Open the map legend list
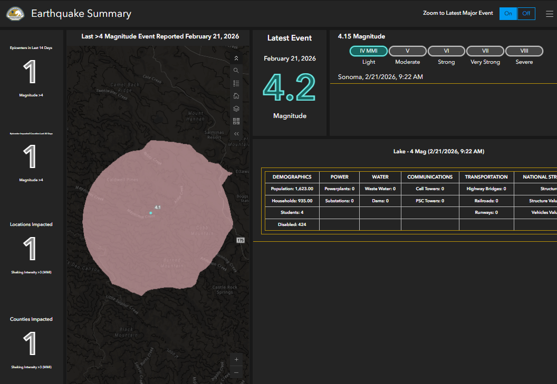The image size is (557, 384). point(236,83)
